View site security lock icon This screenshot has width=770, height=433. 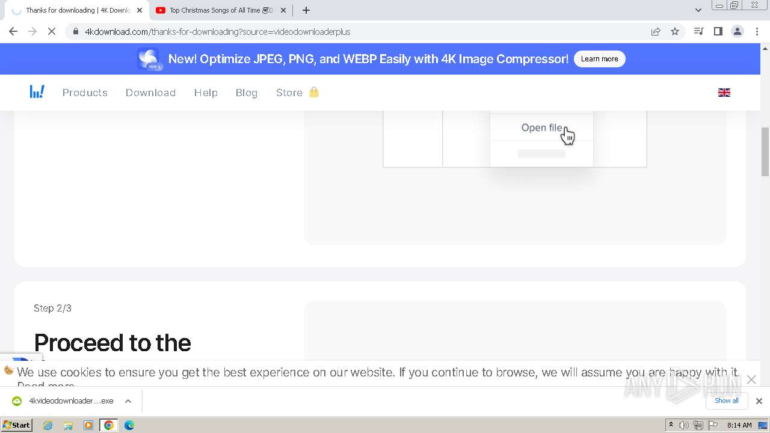(x=75, y=31)
